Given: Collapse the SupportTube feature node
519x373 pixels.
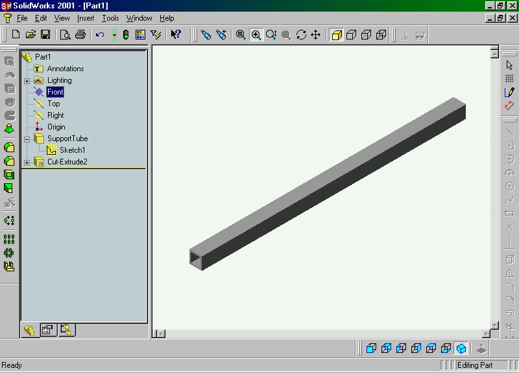Looking at the screenshot, I should 27,139.
